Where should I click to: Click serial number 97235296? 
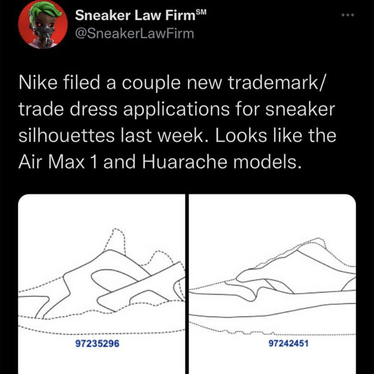pos(97,344)
